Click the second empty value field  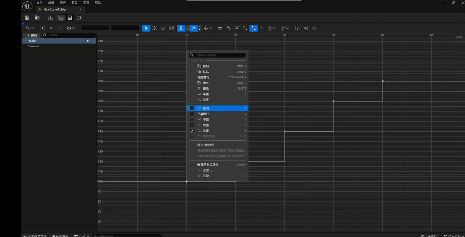point(125,28)
